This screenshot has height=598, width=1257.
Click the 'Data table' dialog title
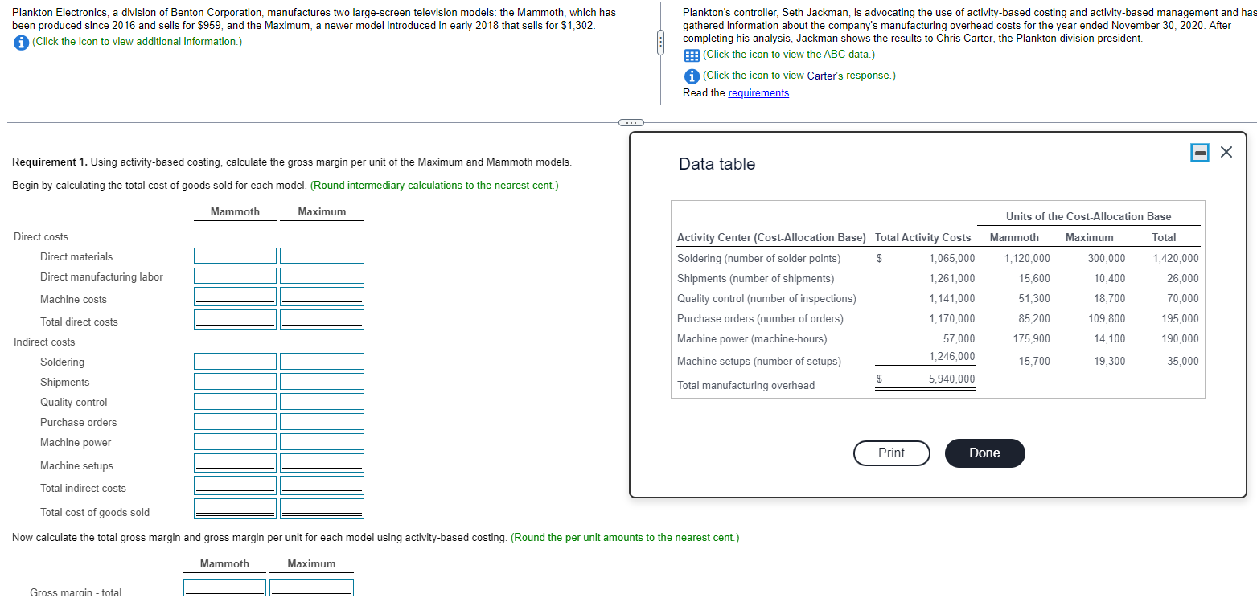[717, 164]
